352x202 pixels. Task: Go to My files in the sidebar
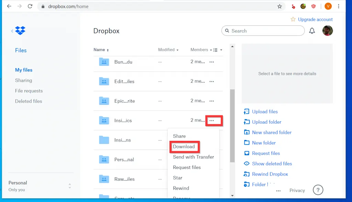point(23,70)
